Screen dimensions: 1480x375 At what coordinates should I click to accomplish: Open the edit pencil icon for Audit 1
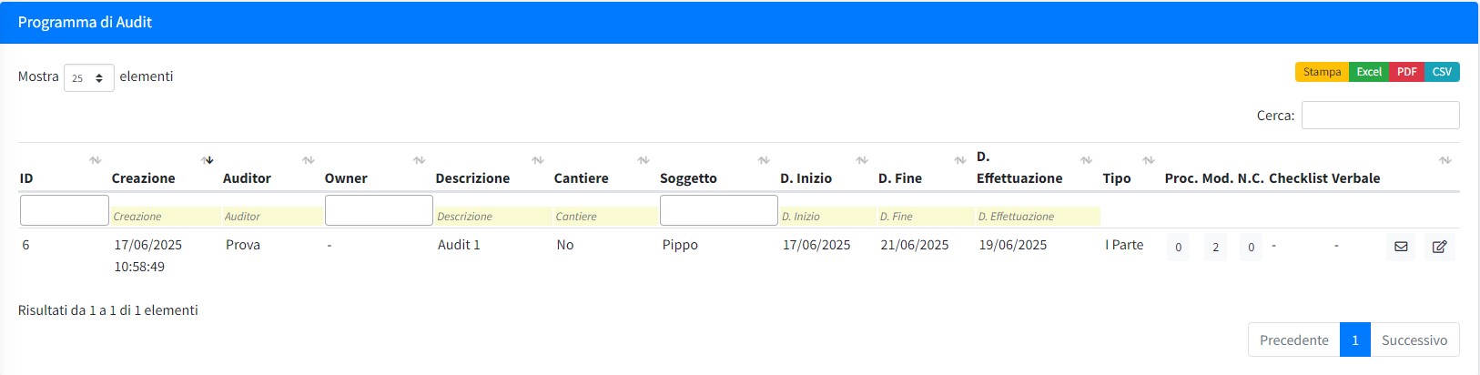[1439, 247]
